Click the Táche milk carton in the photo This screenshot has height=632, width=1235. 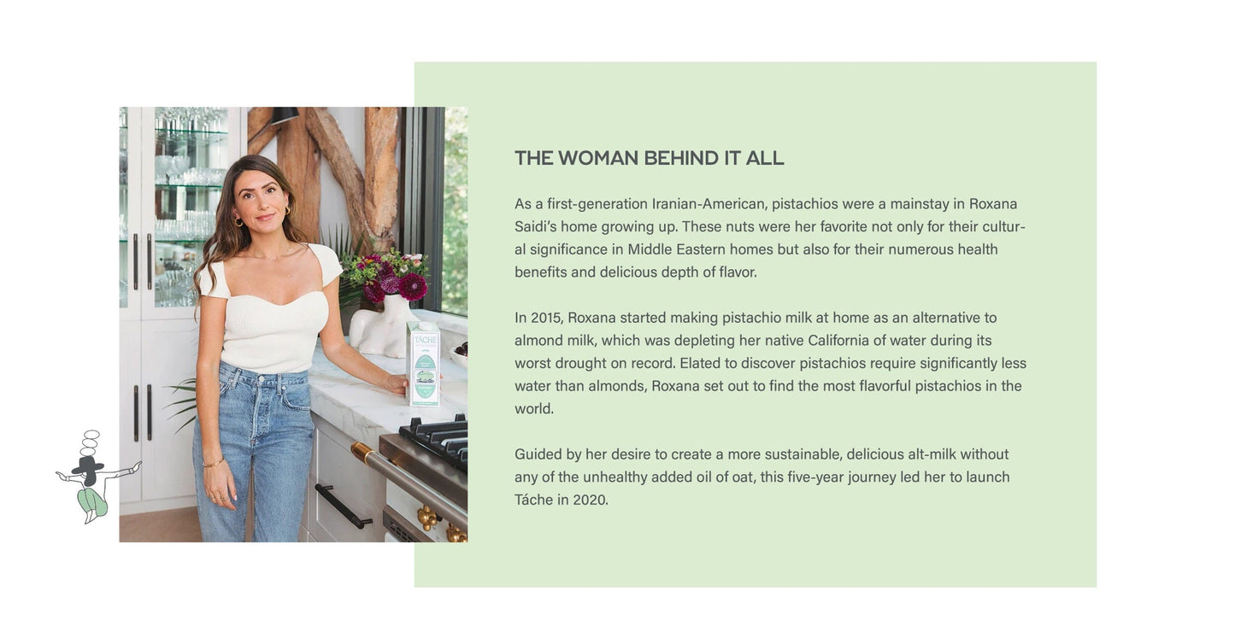[x=424, y=364]
